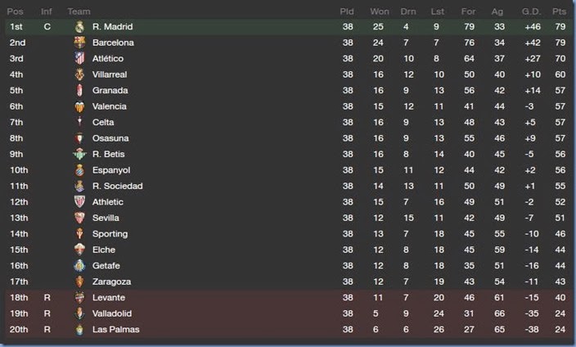This screenshot has height=347, width=576.
Task: Click the Espanyol club crest
Action: point(79,170)
